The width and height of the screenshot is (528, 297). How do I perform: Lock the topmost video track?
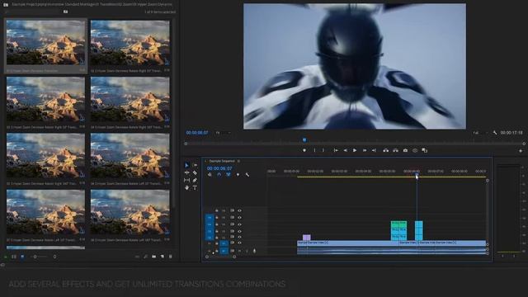pos(216,211)
